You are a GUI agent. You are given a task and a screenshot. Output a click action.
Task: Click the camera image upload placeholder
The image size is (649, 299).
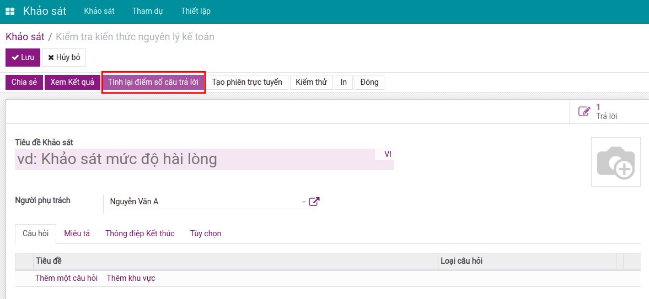(616, 162)
